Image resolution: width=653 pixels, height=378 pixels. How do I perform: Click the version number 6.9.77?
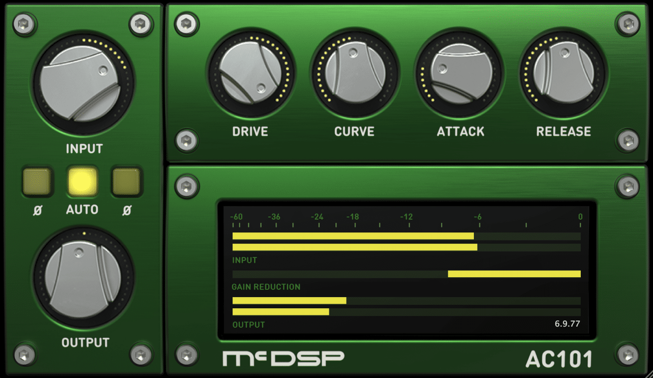[567, 324]
